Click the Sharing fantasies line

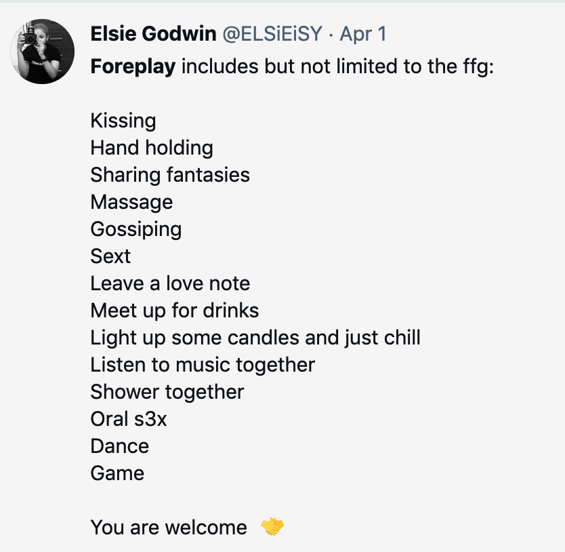tap(170, 175)
